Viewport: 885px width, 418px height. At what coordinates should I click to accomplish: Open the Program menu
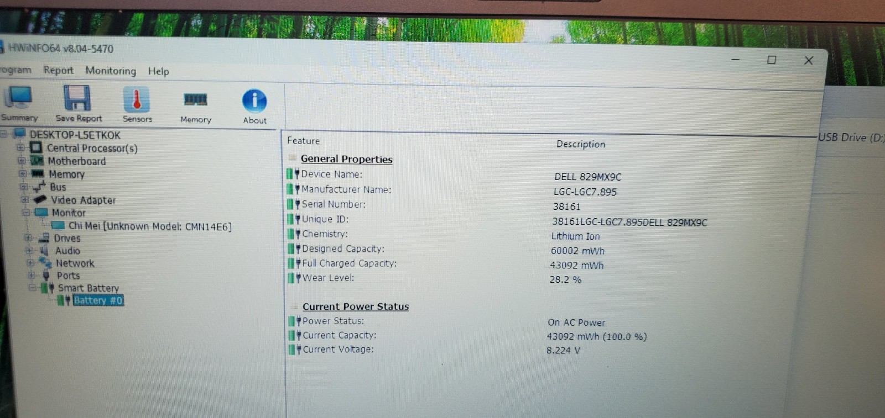click(15, 70)
